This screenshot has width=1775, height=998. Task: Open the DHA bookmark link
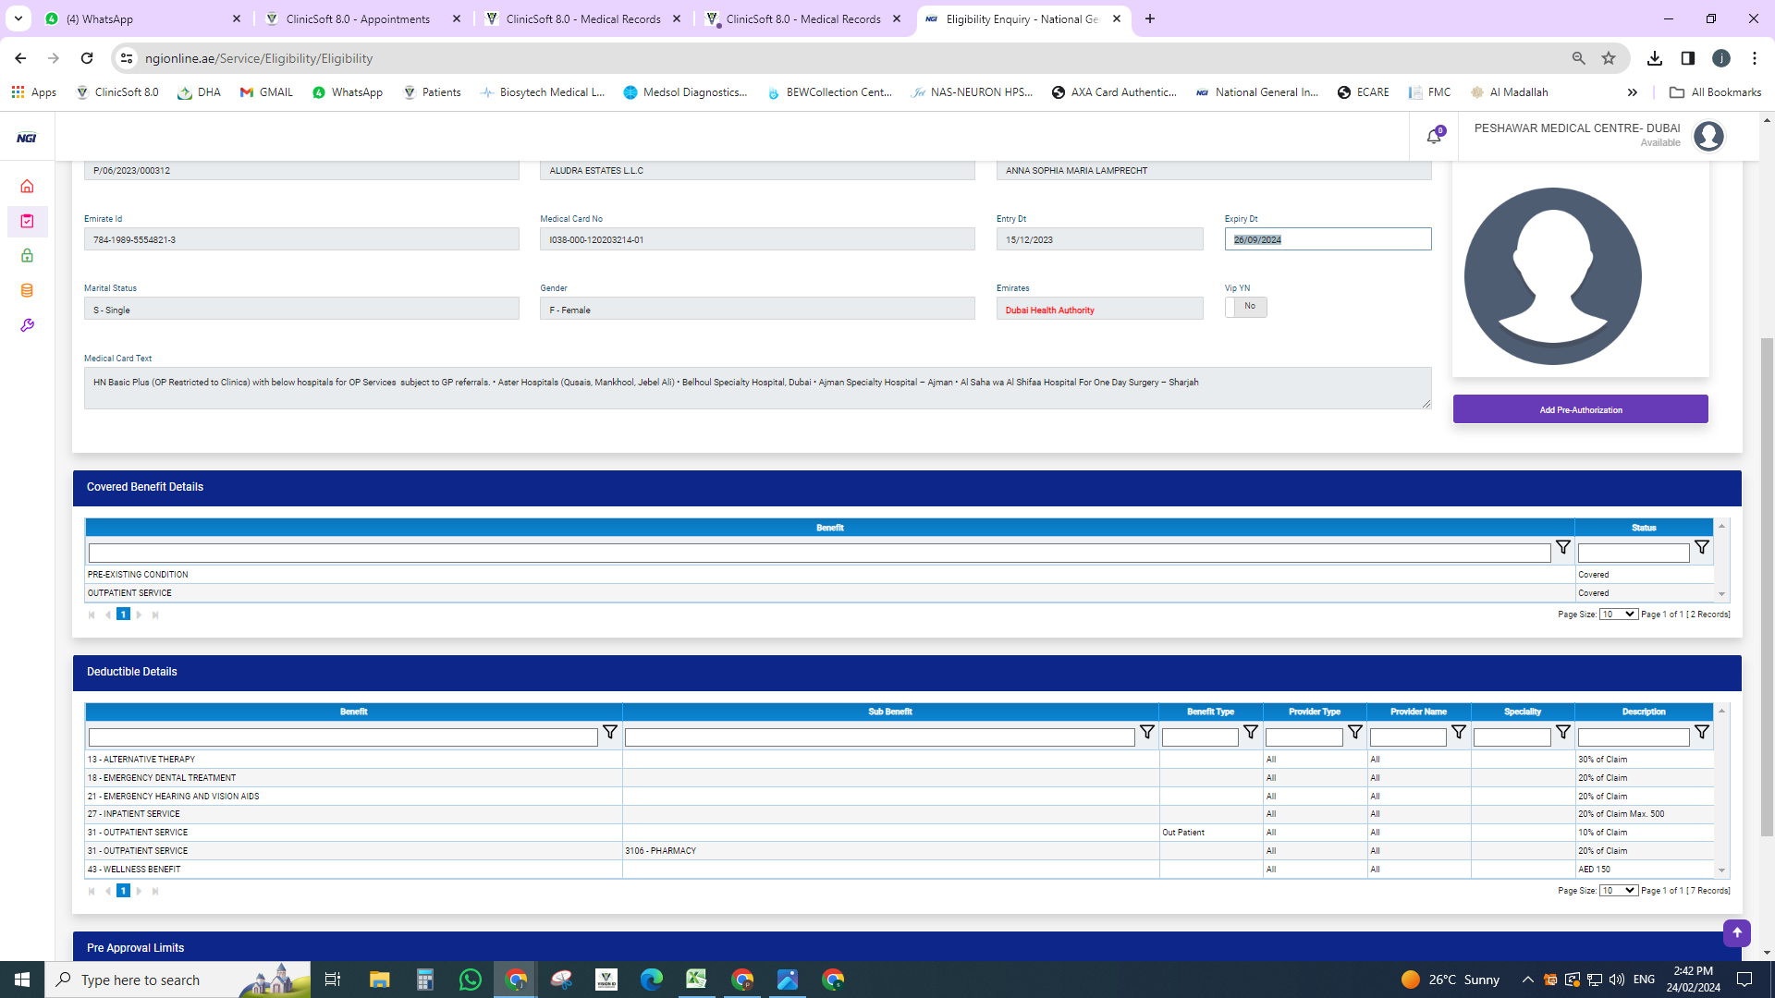click(200, 92)
